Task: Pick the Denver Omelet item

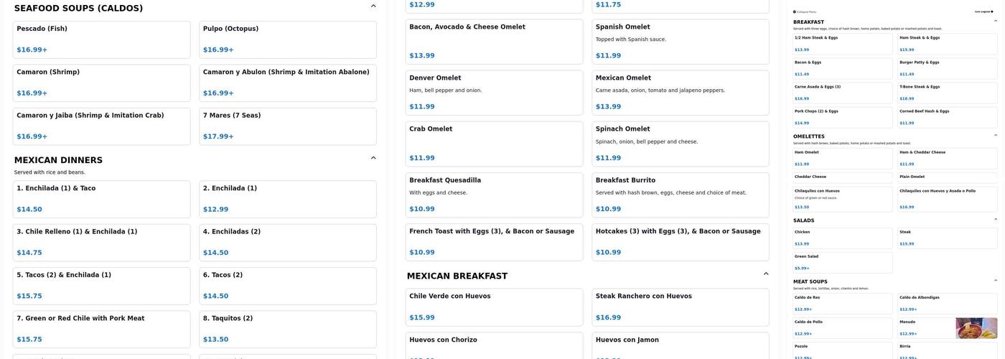Action: pos(495,93)
